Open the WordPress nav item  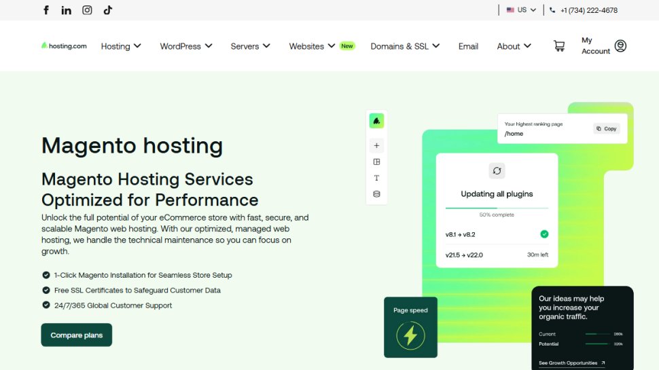tap(180, 46)
